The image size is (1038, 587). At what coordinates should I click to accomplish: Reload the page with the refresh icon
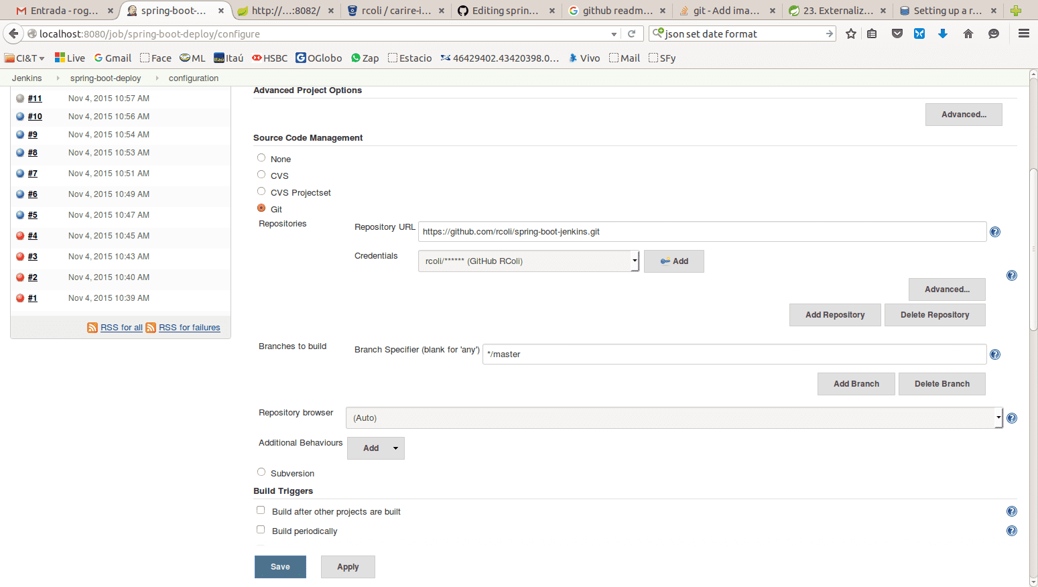coord(631,34)
